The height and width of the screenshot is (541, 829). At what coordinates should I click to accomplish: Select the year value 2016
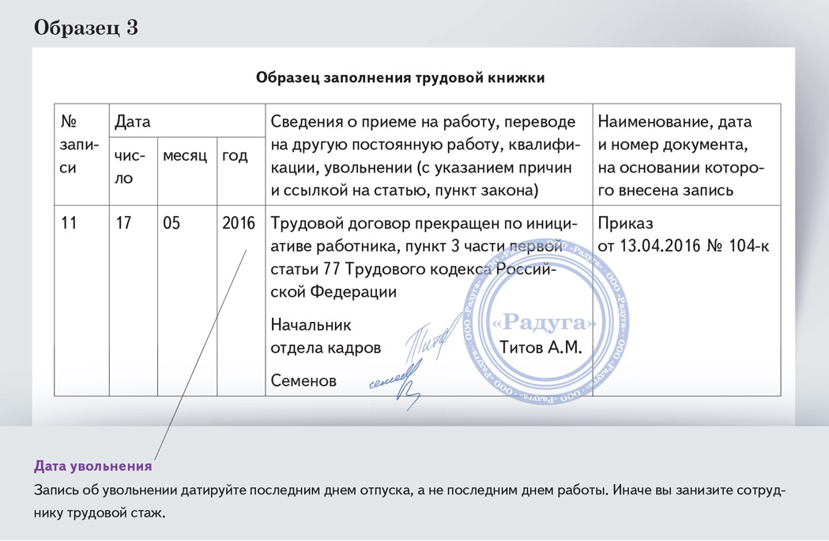(239, 223)
